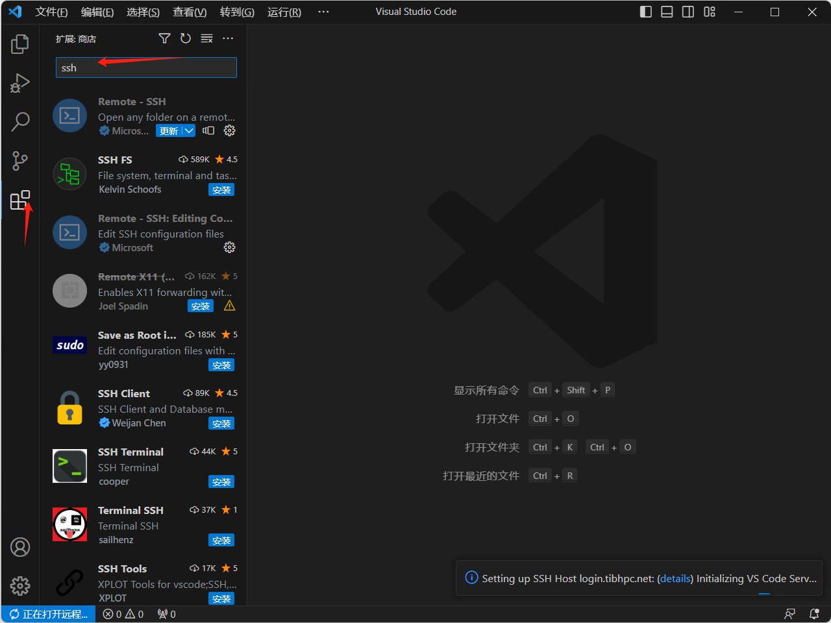Open details link in SSH notification
The image size is (831, 623).
click(675, 578)
